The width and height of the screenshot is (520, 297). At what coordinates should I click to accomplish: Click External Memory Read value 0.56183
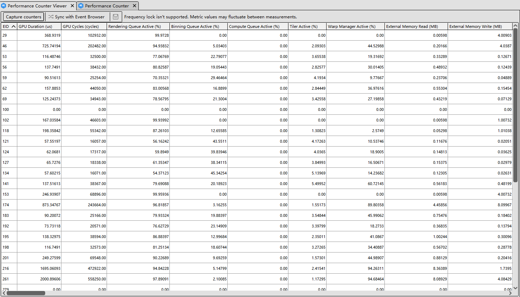tap(440, 184)
